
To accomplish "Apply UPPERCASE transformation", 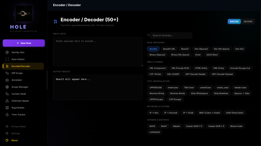I will pos(155,88).
